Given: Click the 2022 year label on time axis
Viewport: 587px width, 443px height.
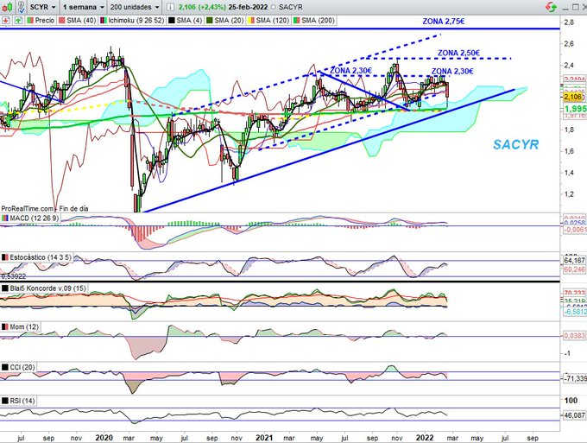Looking at the screenshot, I should coord(425,438).
